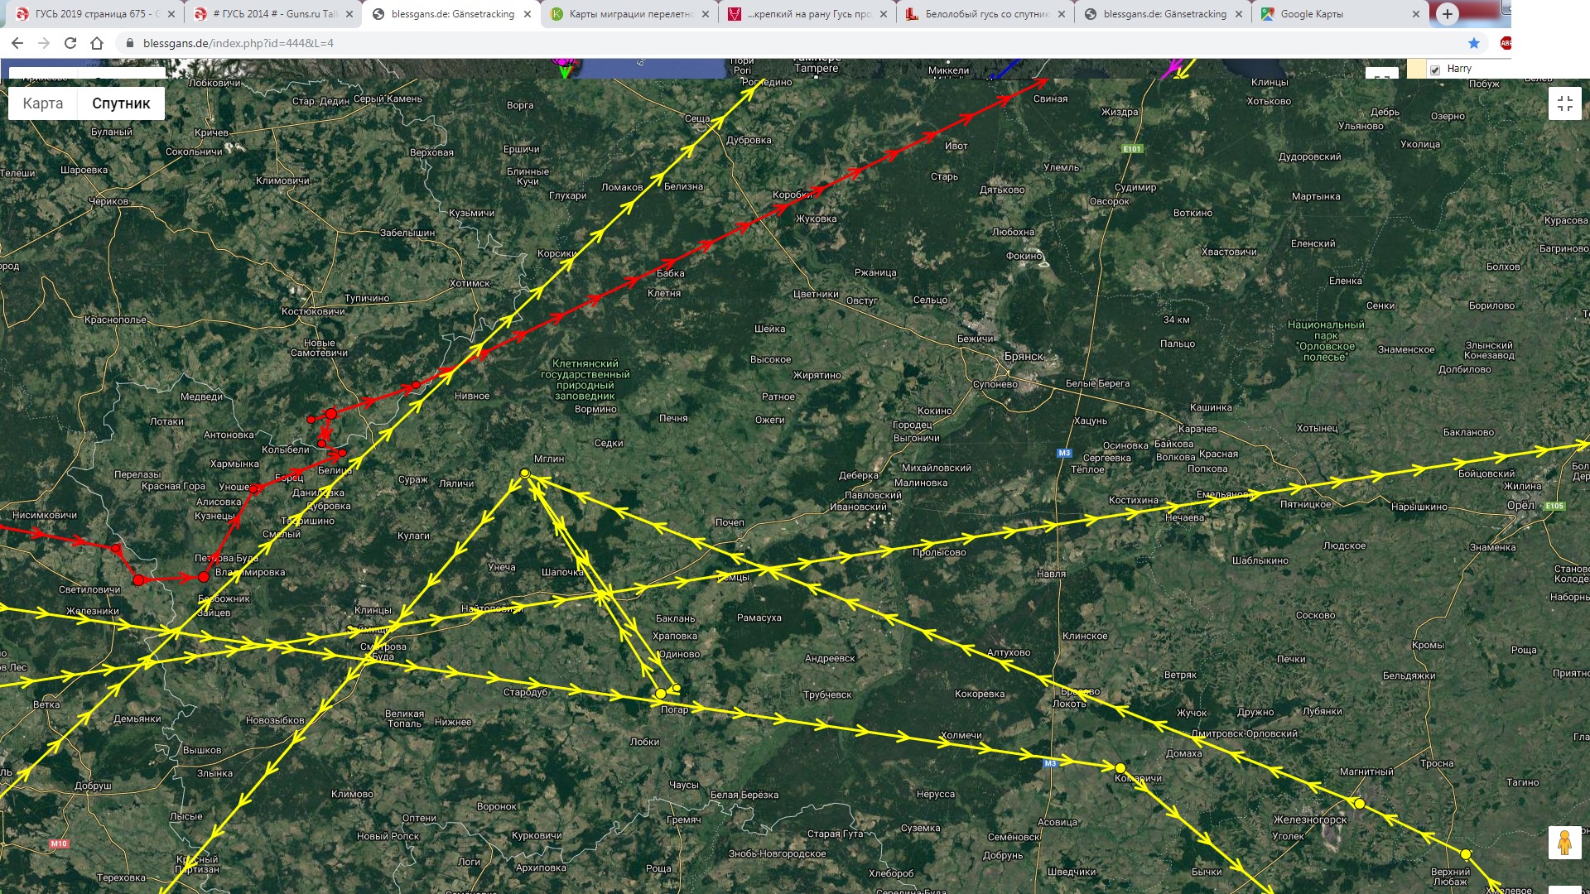Go to the browser home page
Image resolution: width=1590 pixels, height=894 pixels.
[x=97, y=43]
